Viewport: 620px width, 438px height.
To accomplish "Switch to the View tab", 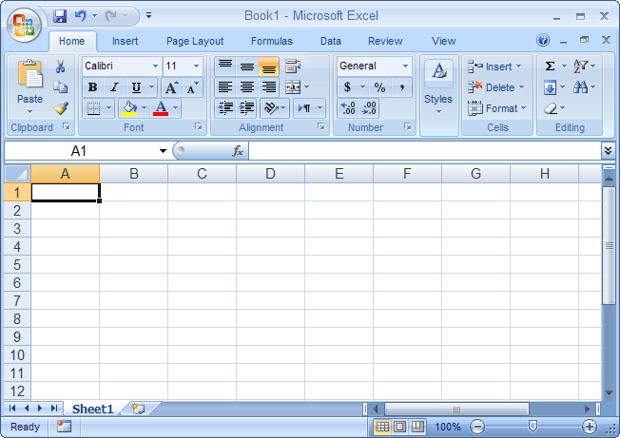I will tap(444, 41).
